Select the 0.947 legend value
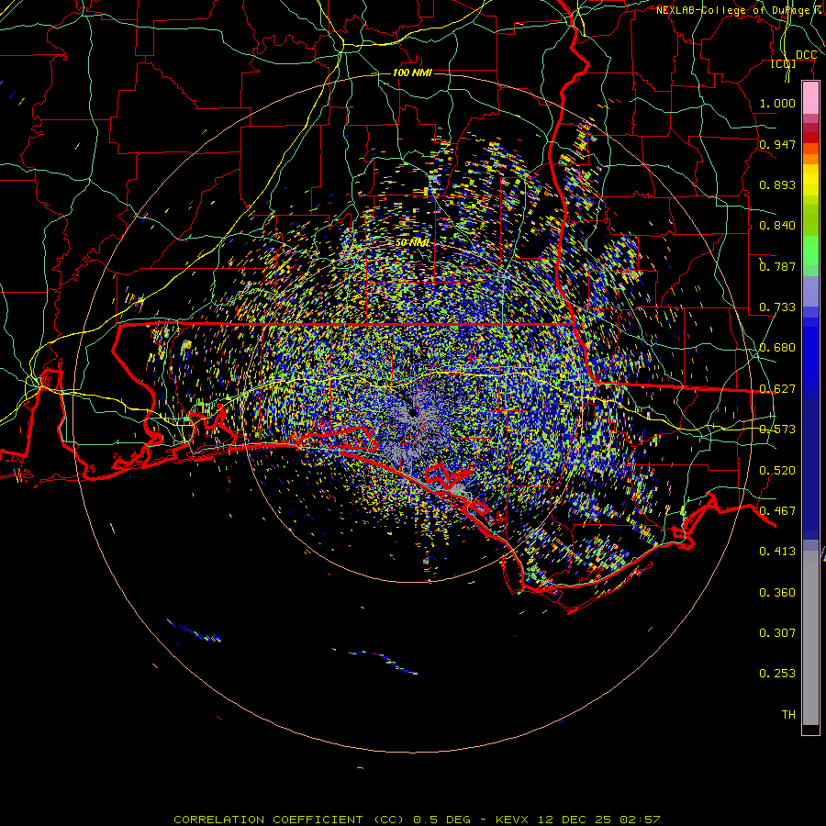This screenshot has height=826, width=826. [x=777, y=144]
